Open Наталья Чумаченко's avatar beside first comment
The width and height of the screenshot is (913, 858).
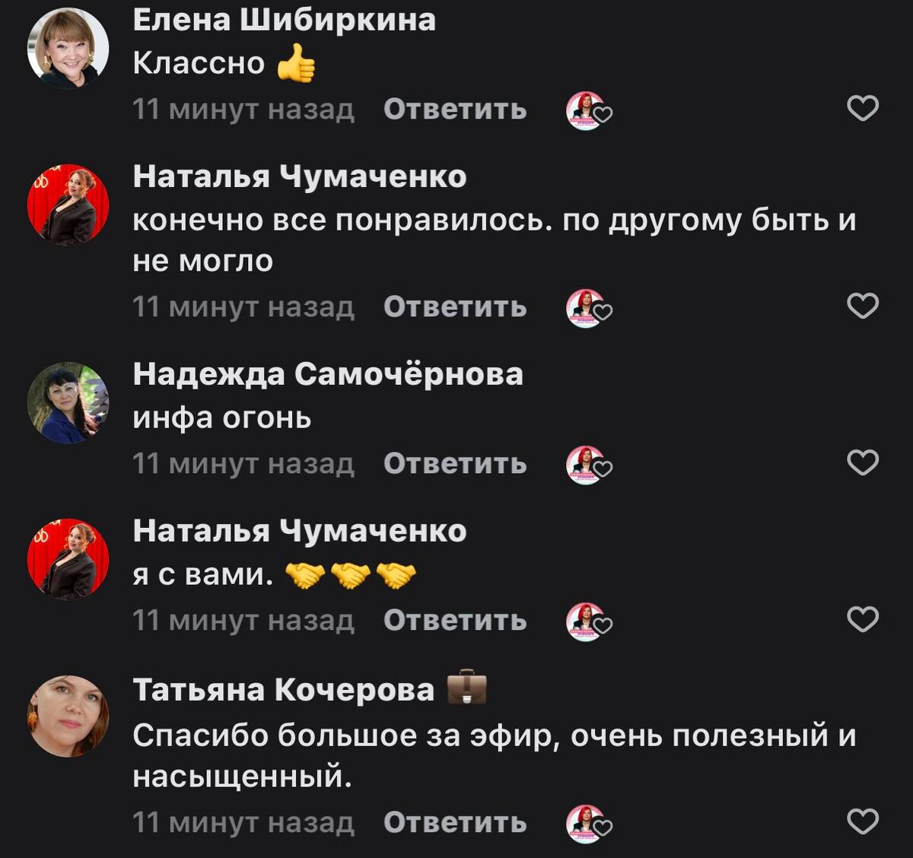click(x=68, y=205)
